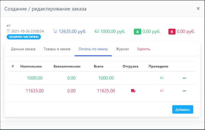
Task: Click green banknote icon in the 1000.00 row
Action: point(162,78)
